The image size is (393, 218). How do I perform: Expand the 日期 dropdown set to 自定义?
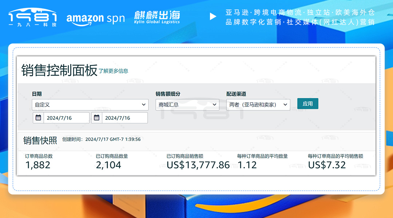[90, 105]
